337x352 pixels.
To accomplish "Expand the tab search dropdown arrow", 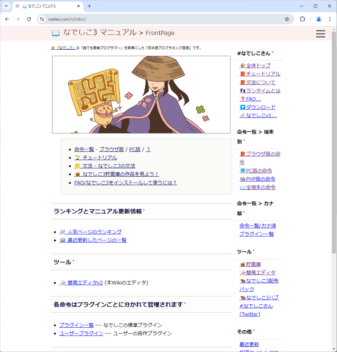I will (x=6, y=6).
